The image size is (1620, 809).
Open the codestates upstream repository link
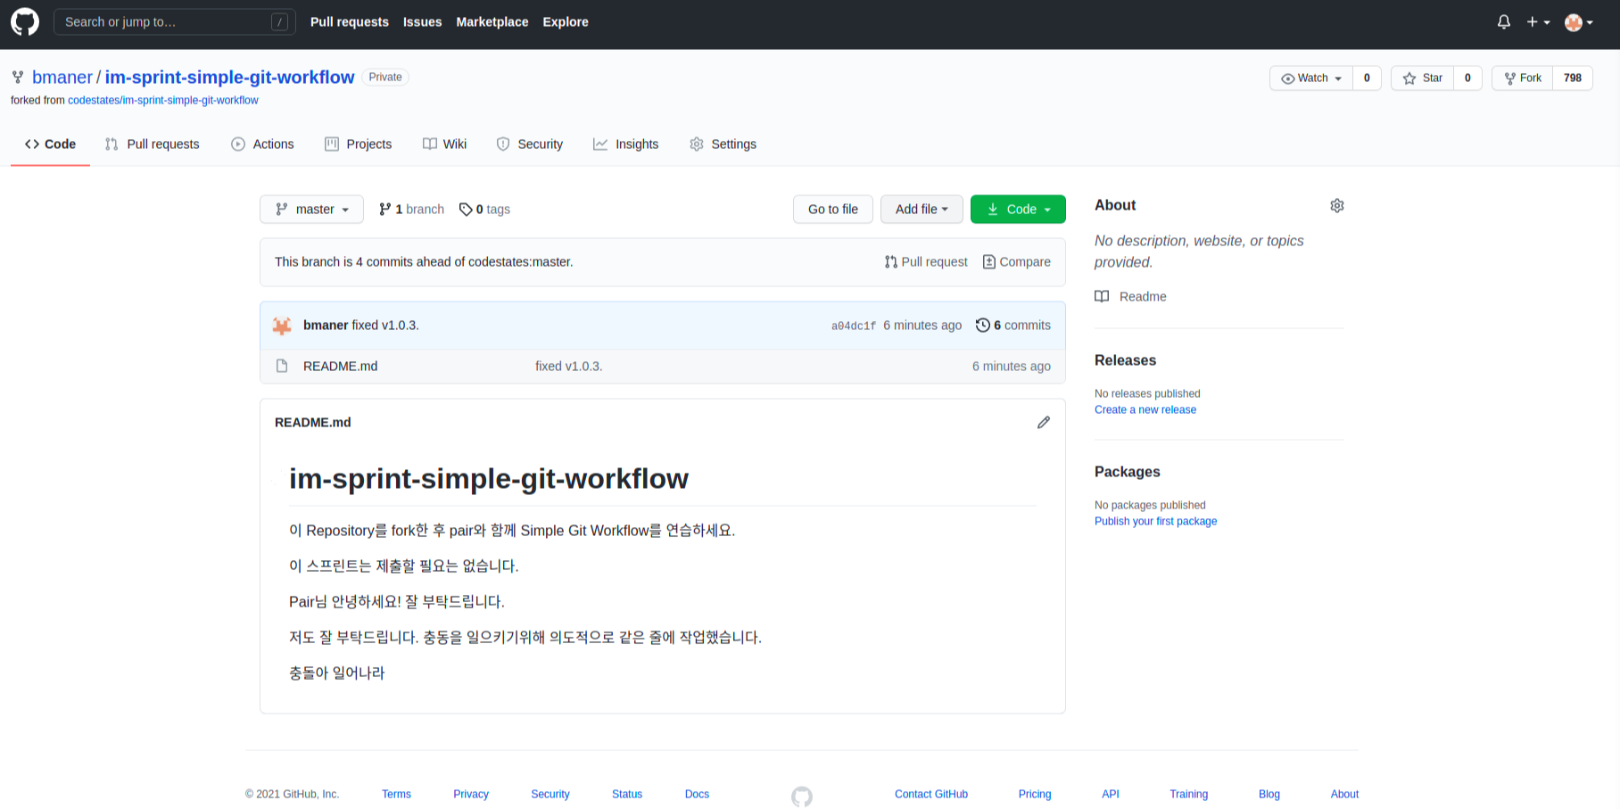tap(163, 100)
